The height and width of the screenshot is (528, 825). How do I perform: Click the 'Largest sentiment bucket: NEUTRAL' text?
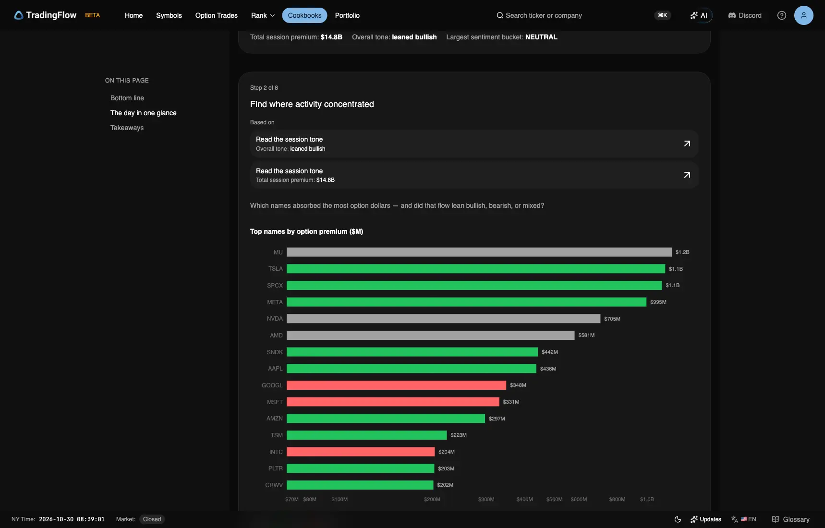502,37
